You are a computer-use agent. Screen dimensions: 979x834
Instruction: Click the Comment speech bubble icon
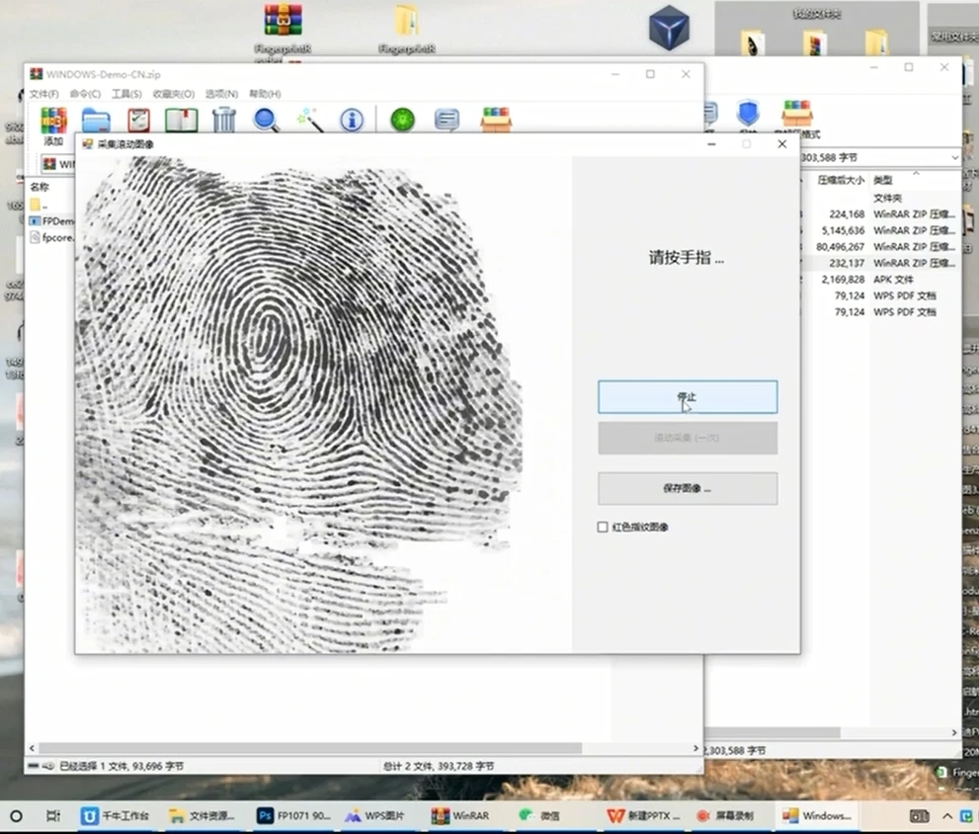click(447, 121)
